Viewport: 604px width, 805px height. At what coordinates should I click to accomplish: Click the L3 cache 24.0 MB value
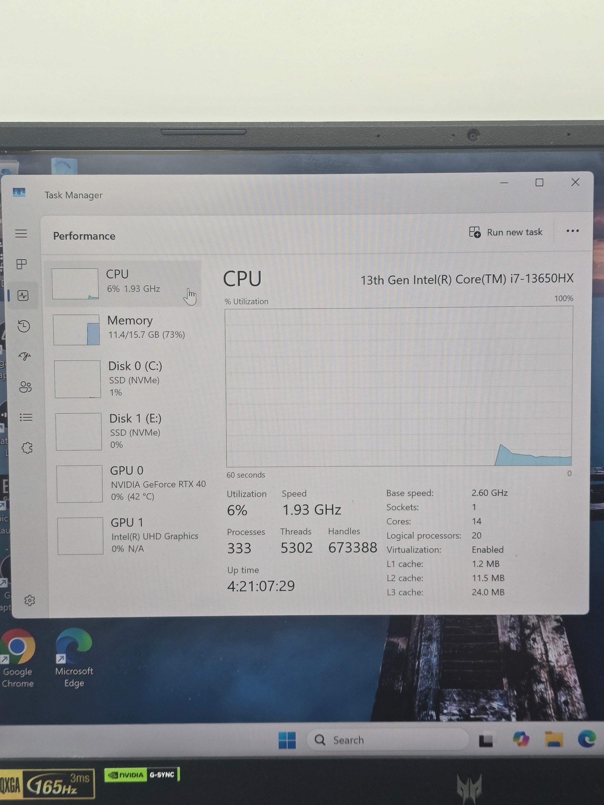488,592
